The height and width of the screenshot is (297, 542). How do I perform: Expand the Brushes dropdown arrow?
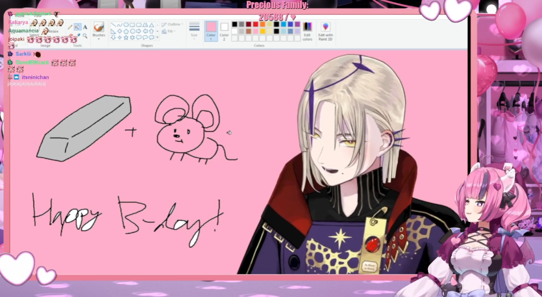(x=99, y=39)
